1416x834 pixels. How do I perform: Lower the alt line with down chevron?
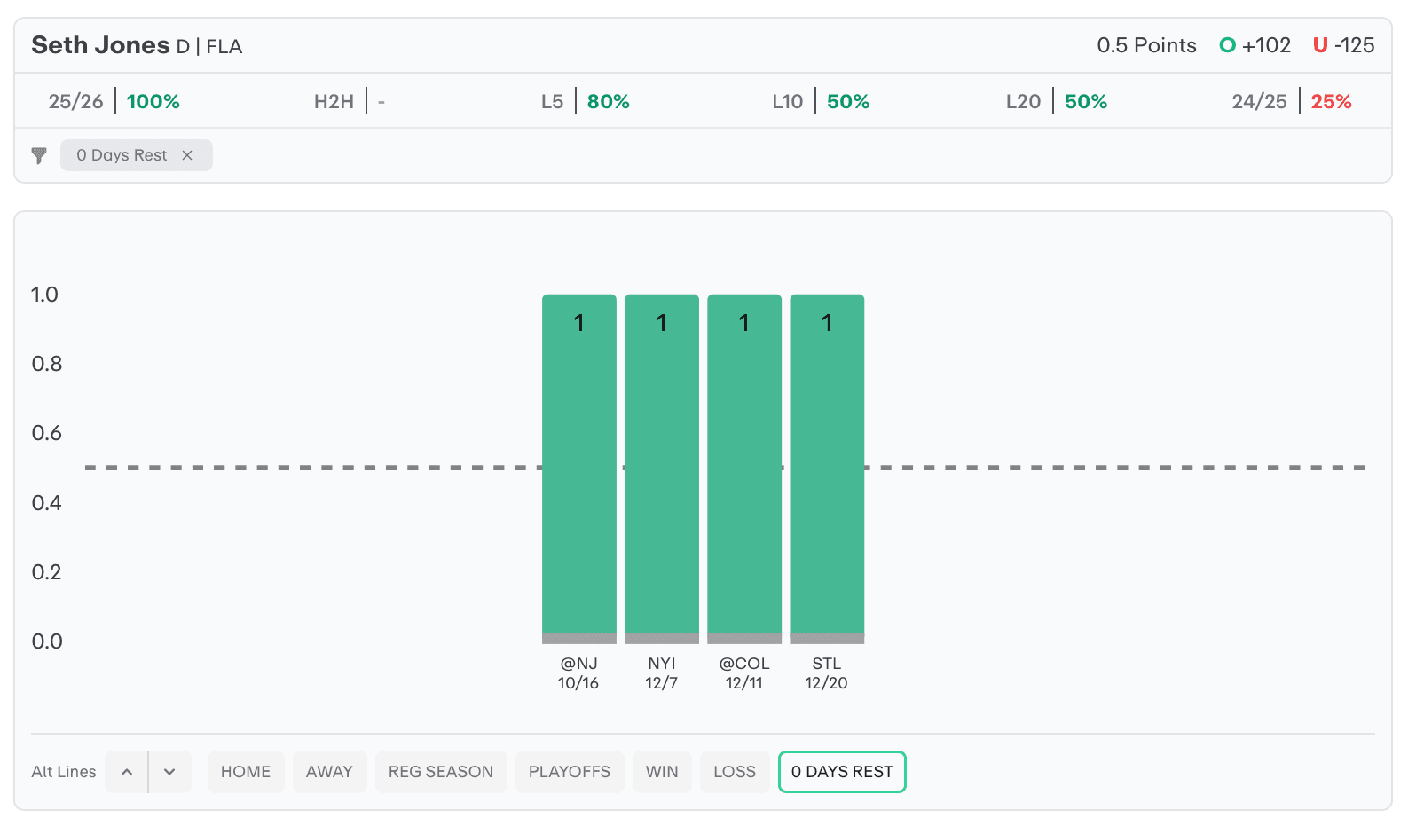point(169,772)
